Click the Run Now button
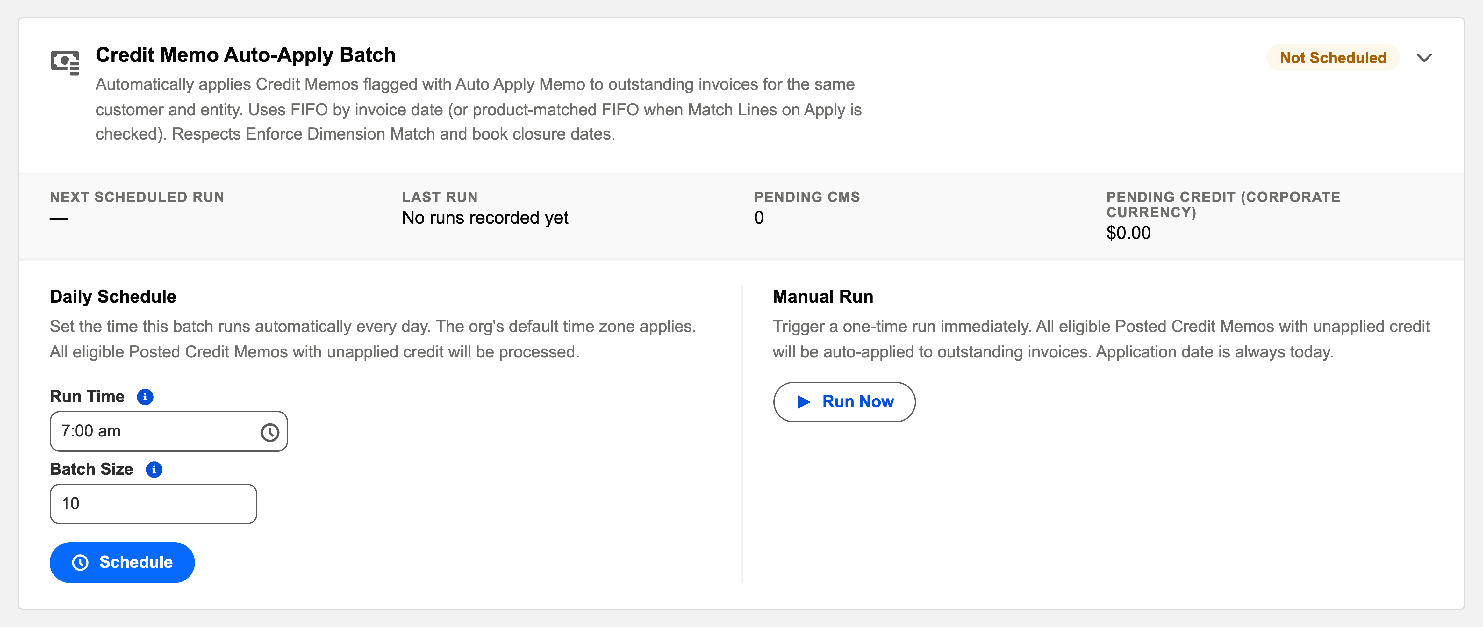 click(844, 402)
